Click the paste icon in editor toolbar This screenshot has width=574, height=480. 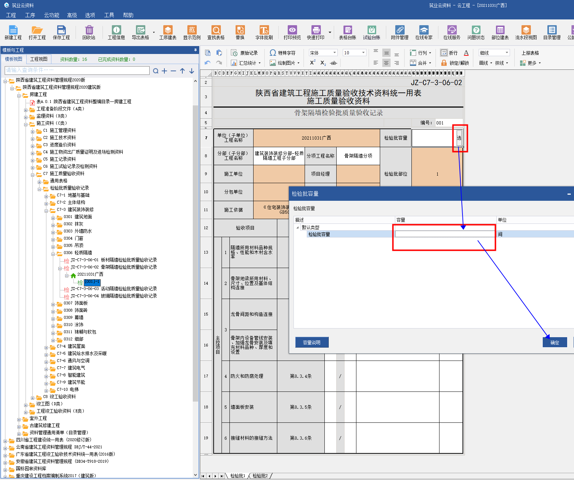tap(219, 53)
